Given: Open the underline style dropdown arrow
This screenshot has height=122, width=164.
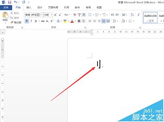Looking at the screenshot, I should [39, 21].
